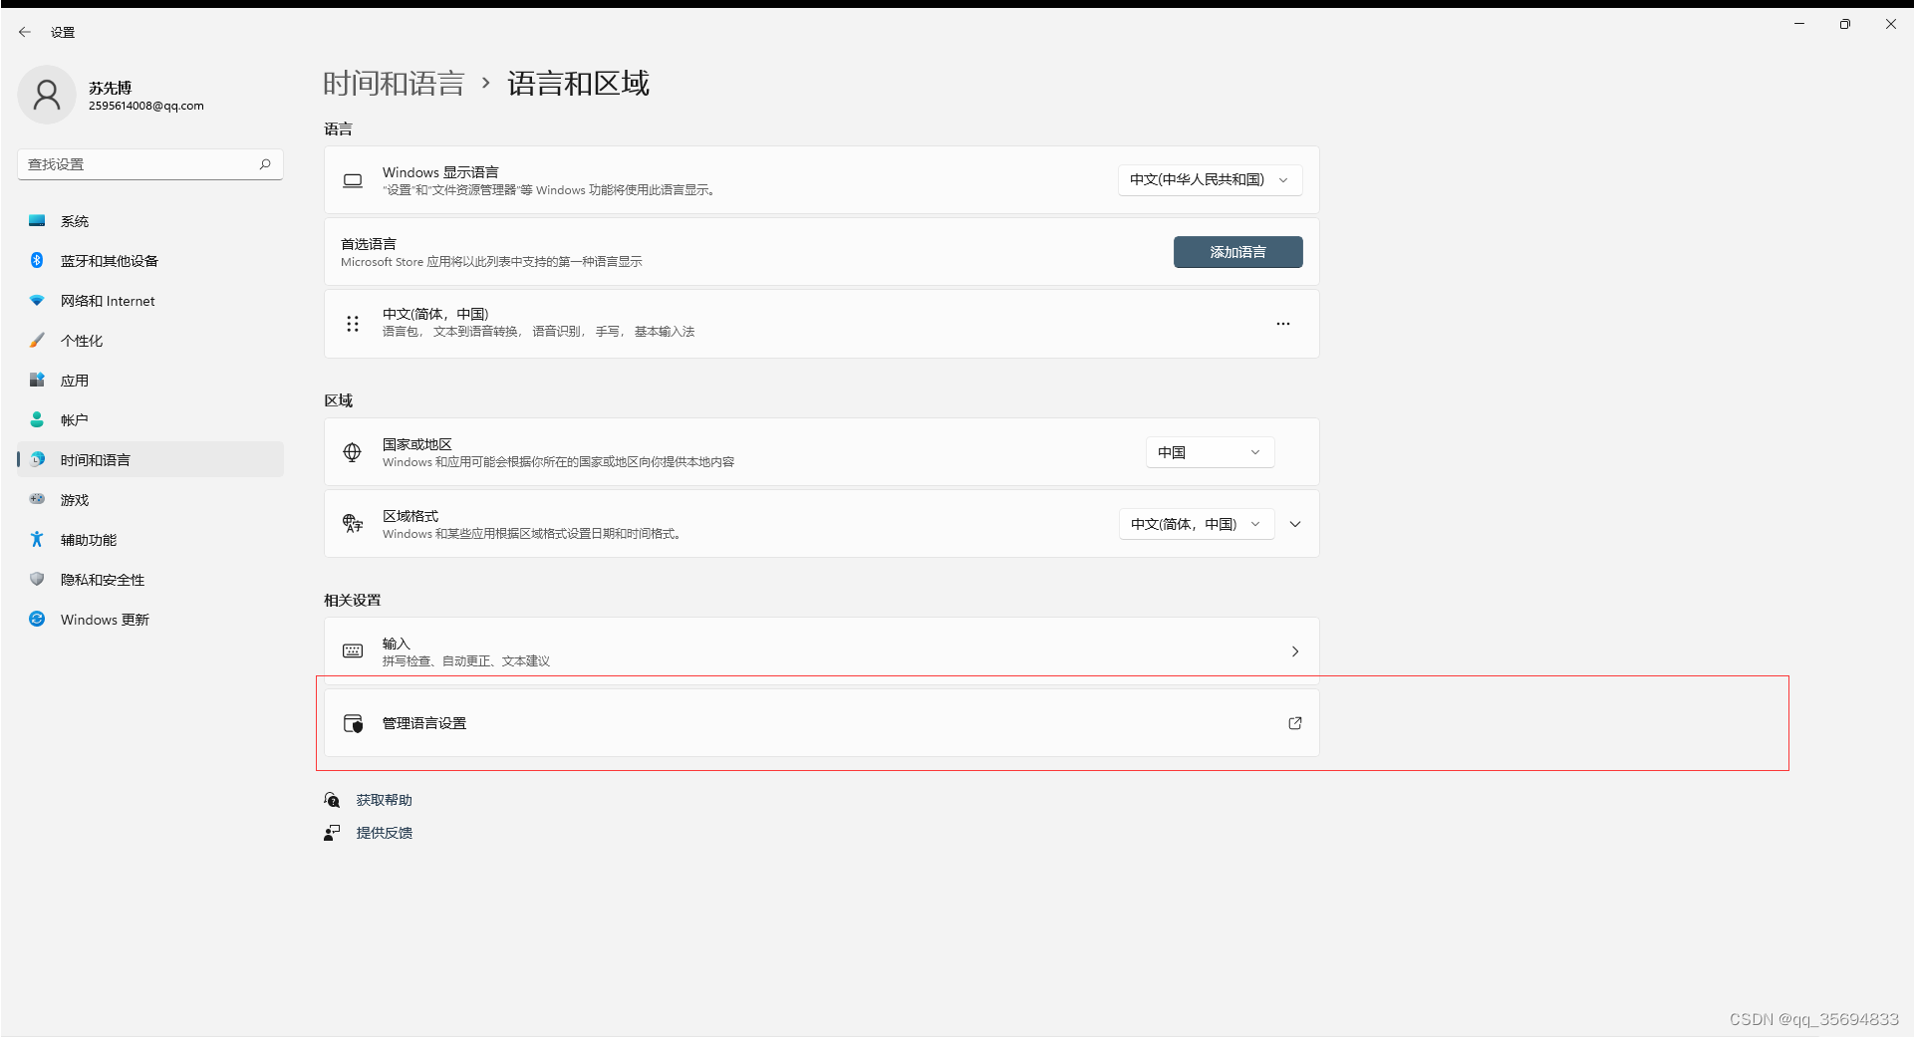This screenshot has height=1037, width=1914.
Task: Click the 应用 apps icon
Action: coord(37,380)
